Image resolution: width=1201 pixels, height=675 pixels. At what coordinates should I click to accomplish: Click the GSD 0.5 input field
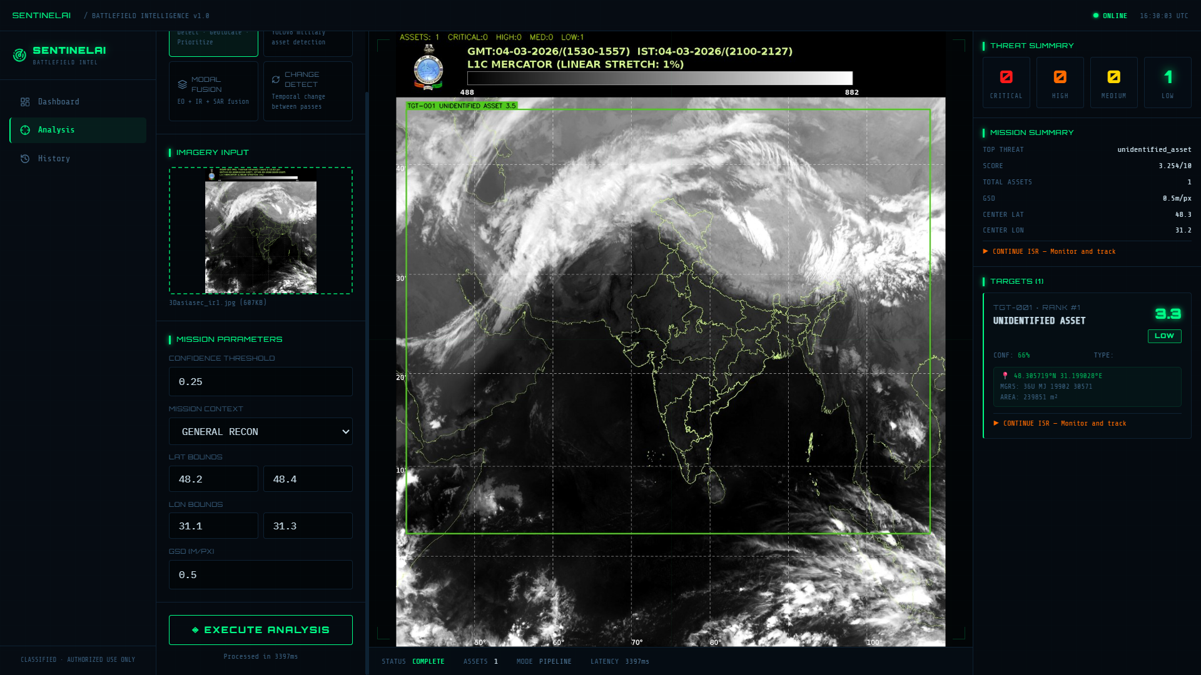261,574
